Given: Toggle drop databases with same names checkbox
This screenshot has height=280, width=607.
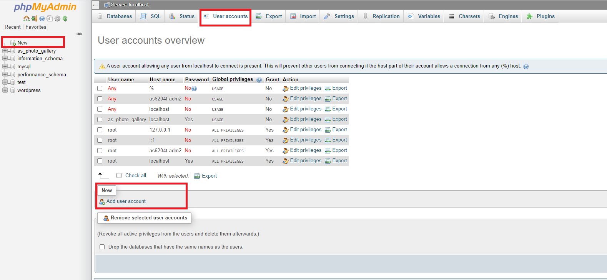Looking at the screenshot, I should click(x=102, y=247).
